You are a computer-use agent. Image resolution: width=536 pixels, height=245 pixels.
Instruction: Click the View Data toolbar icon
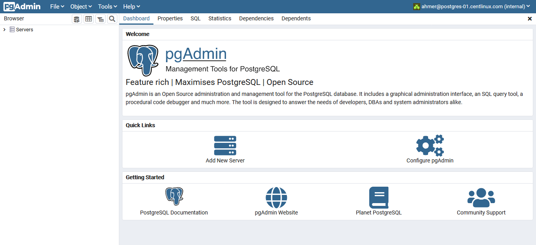coord(88,18)
